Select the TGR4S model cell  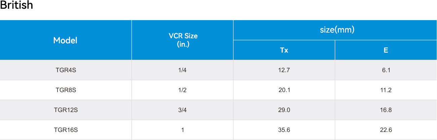point(66,70)
